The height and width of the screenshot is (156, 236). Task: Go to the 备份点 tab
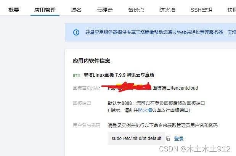(136, 10)
